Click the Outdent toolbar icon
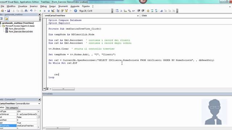The image size is (232, 130). point(143,11)
